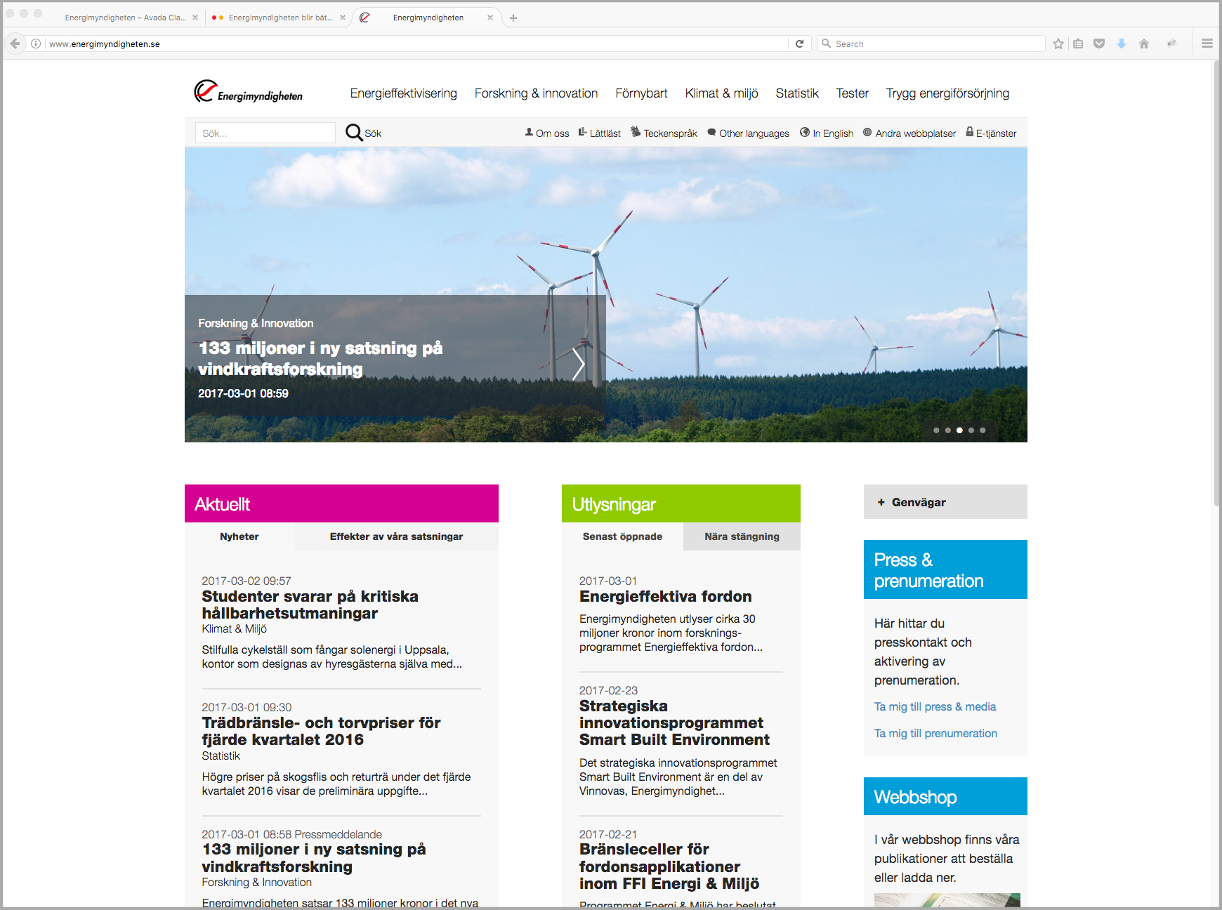
Task: Show bookmarks list icon in toolbar
Action: [1078, 44]
